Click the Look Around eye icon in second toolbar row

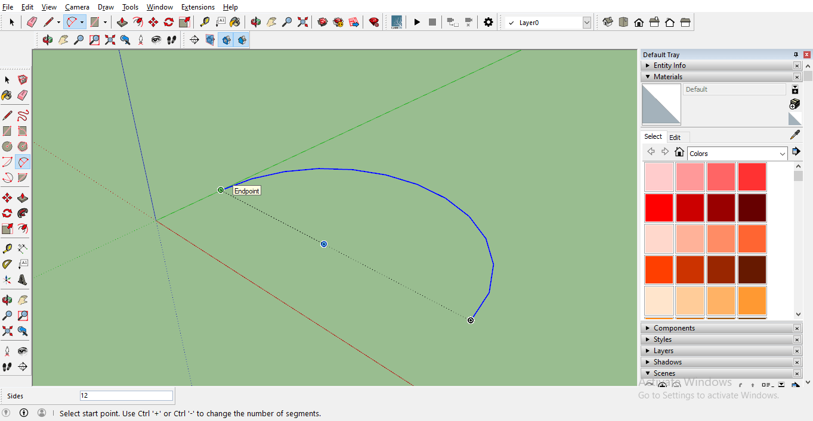click(x=156, y=40)
